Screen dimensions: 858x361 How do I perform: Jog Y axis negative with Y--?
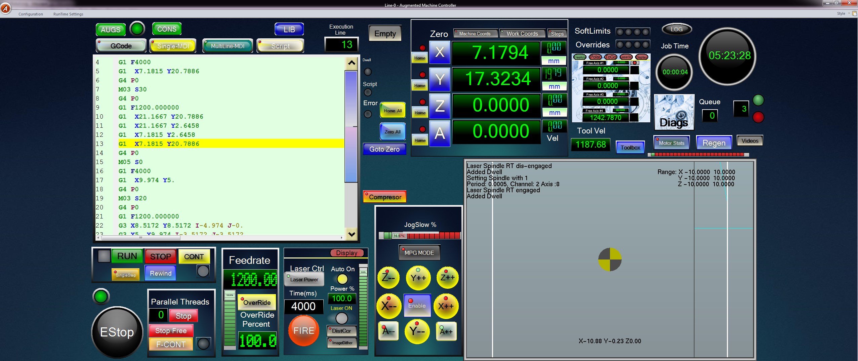coord(417,331)
